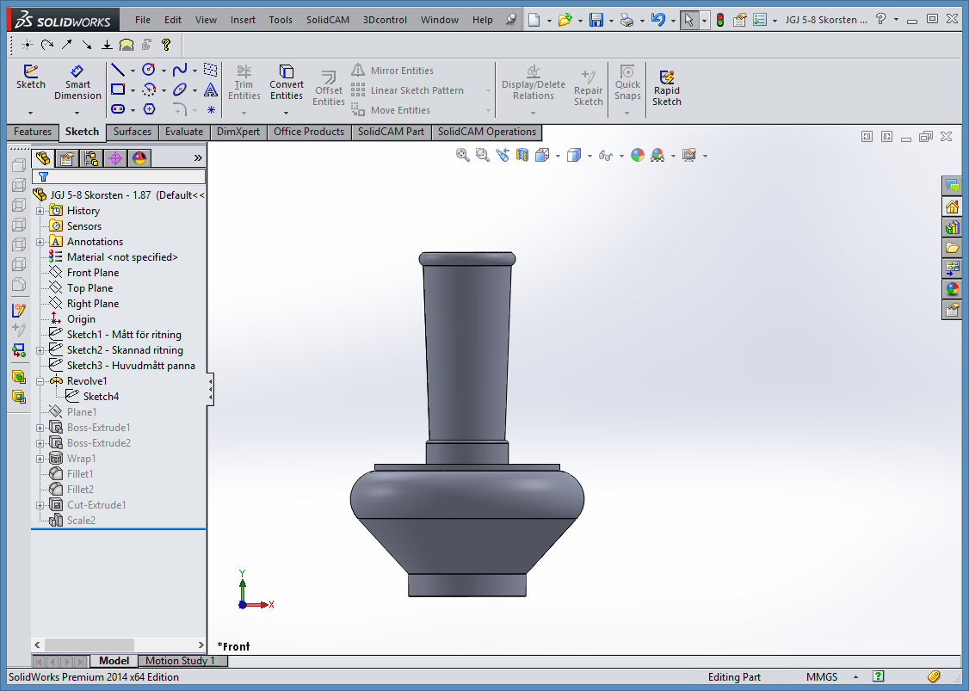
Task: Expand the Annotations tree node
Action: (x=40, y=242)
